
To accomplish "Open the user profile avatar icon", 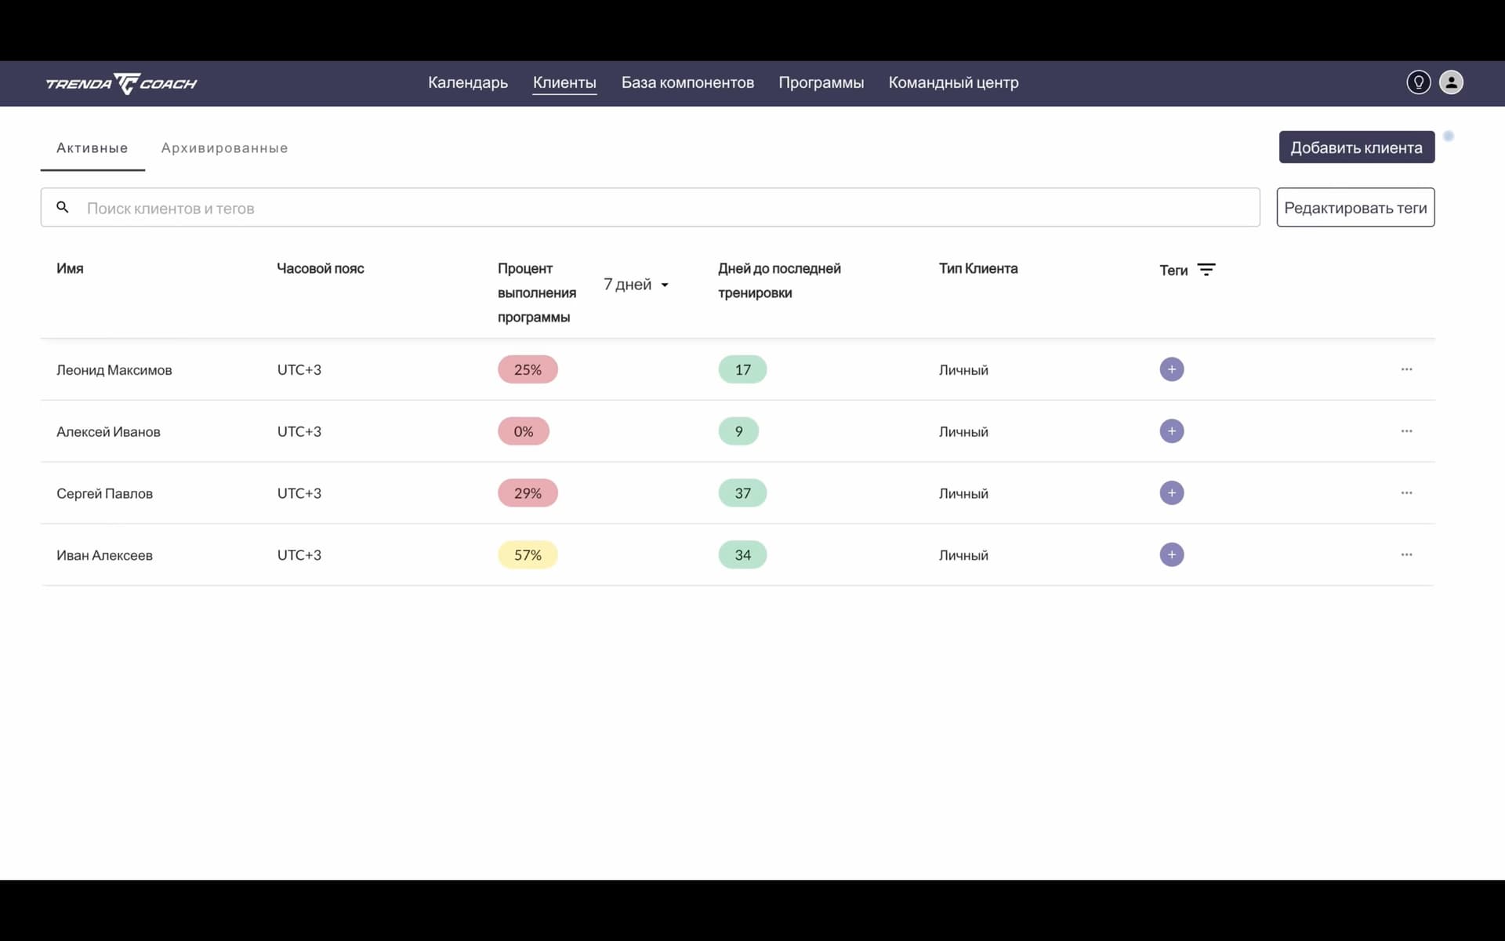I will coord(1451,82).
